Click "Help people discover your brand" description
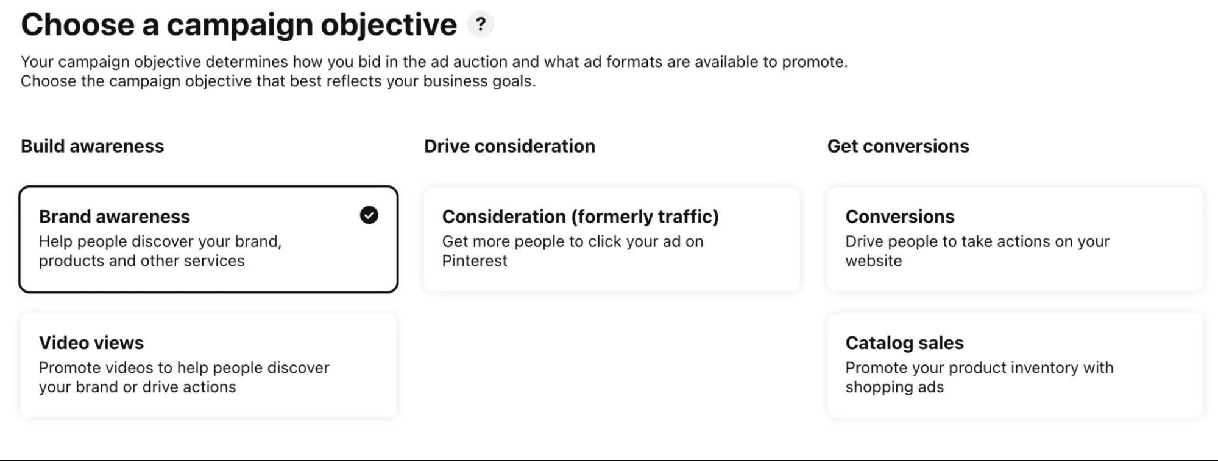This screenshot has height=461, width=1218. tap(160, 241)
